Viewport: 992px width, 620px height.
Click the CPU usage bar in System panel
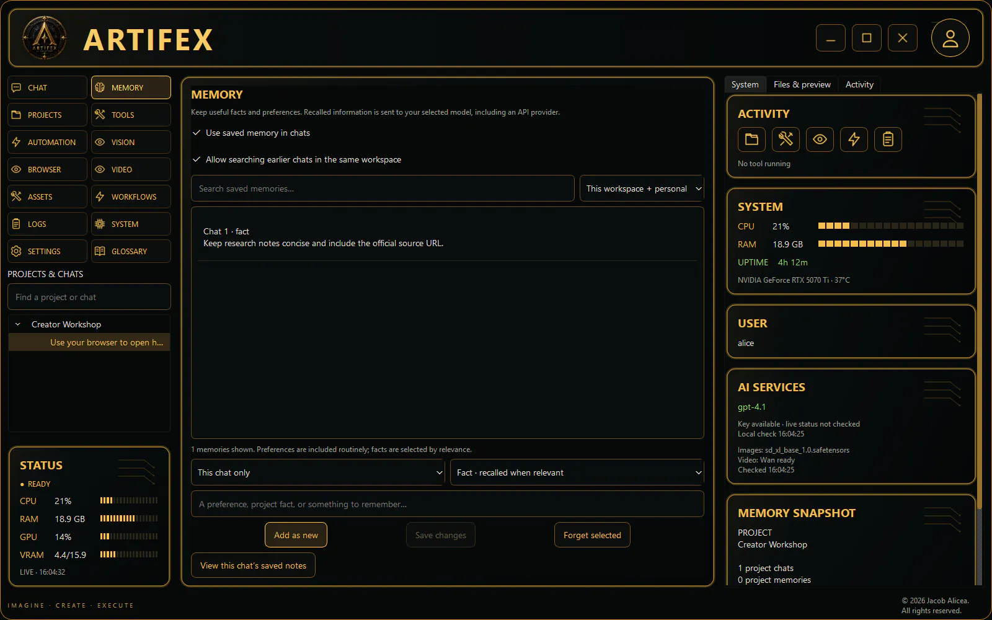[x=891, y=226]
